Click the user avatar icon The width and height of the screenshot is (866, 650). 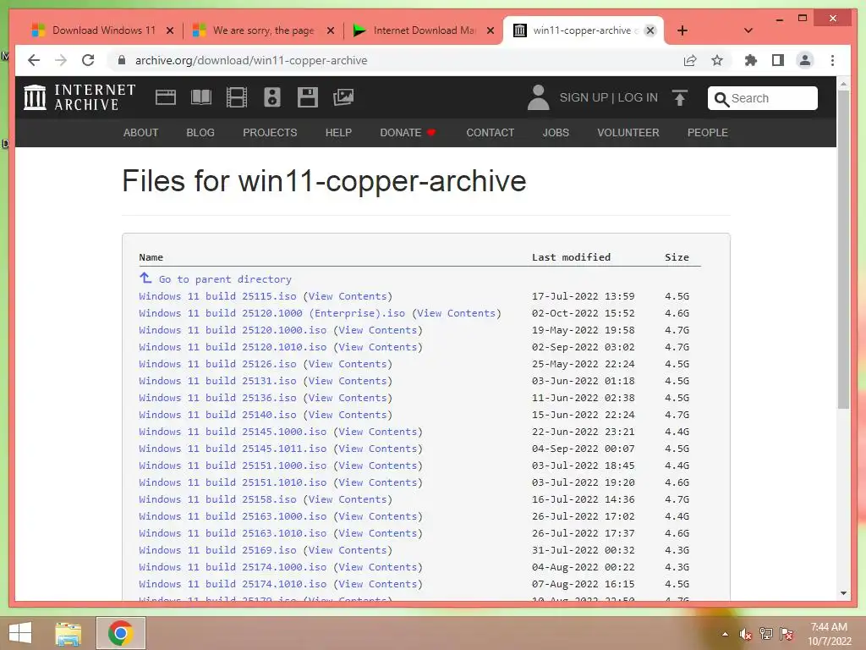(538, 97)
